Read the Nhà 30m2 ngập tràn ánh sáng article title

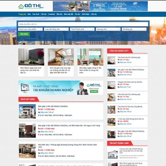[31, 70]
